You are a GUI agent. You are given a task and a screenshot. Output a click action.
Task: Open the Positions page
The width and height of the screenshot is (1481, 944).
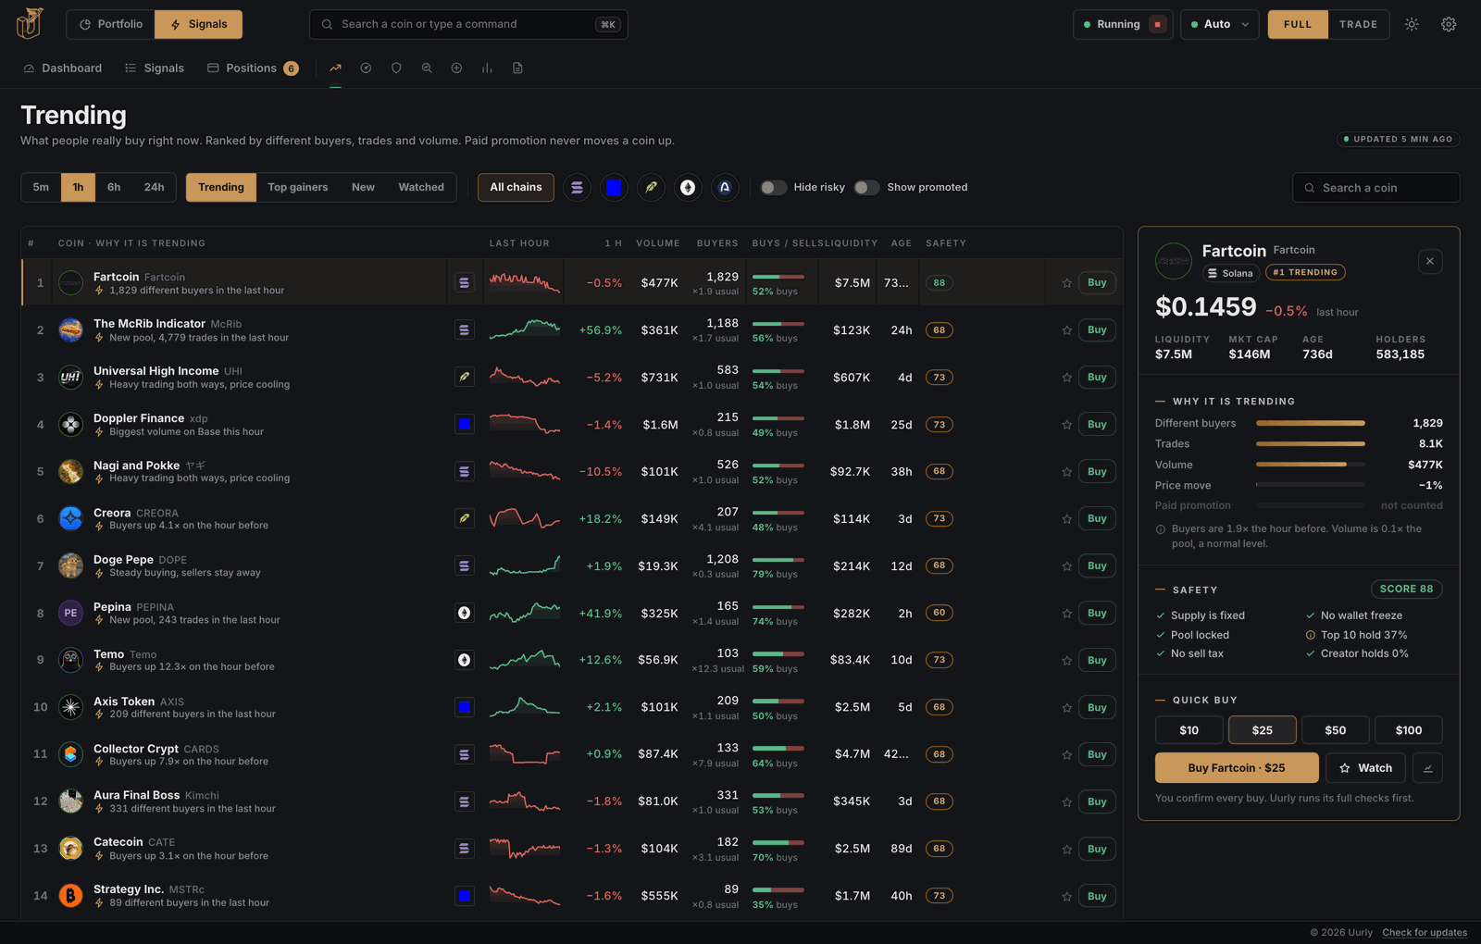point(253,68)
